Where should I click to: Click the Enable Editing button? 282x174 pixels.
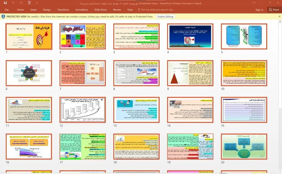pyautogui.click(x=165, y=17)
